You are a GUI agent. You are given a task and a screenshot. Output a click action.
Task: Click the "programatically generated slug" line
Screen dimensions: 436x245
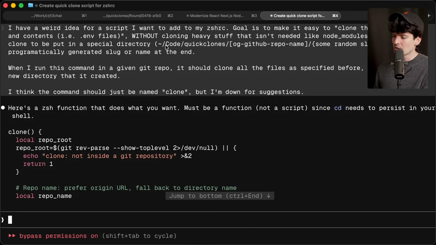tap(102, 52)
